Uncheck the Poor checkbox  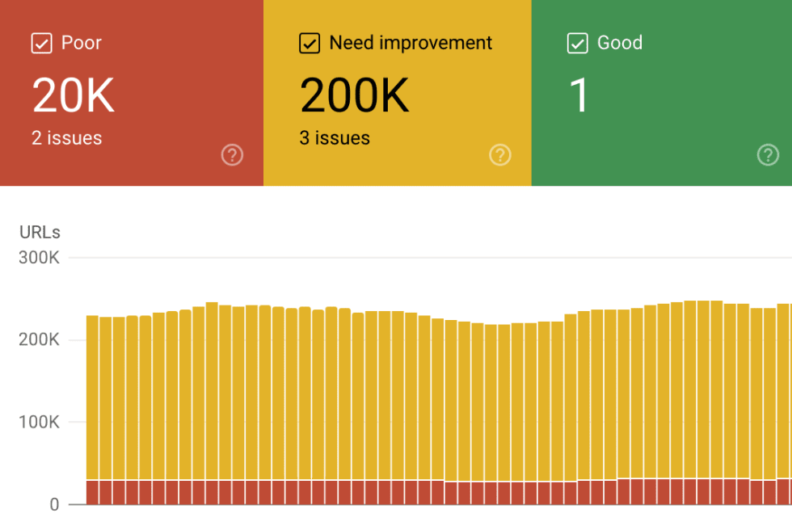click(x=41, y=43)
